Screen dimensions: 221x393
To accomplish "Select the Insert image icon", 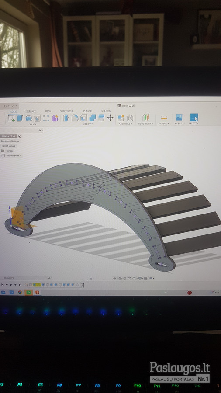I will [x=179, y=117].
